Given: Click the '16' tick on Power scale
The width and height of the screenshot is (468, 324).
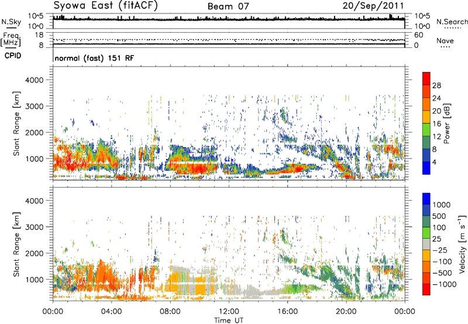Looking at the screenshot, I should click(436, 124).
